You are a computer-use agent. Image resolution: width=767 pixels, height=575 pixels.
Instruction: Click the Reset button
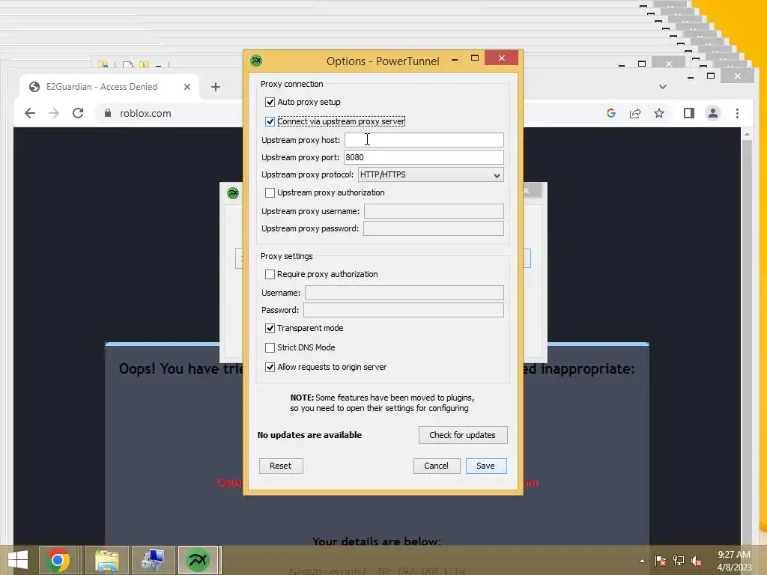pos(281,466)
